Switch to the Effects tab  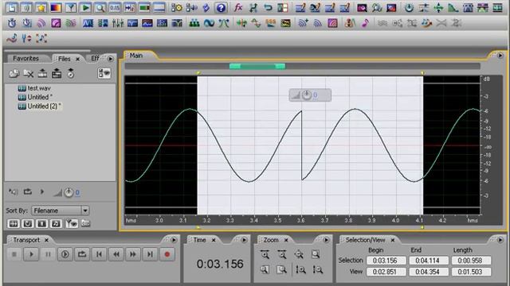pos(95,58)
